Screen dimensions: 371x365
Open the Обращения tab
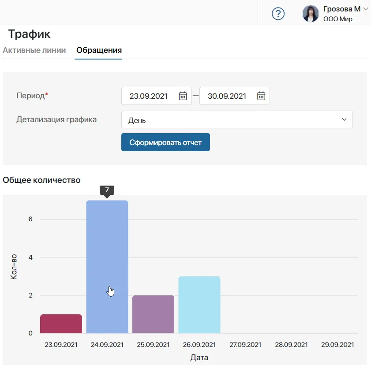point(98,50)
